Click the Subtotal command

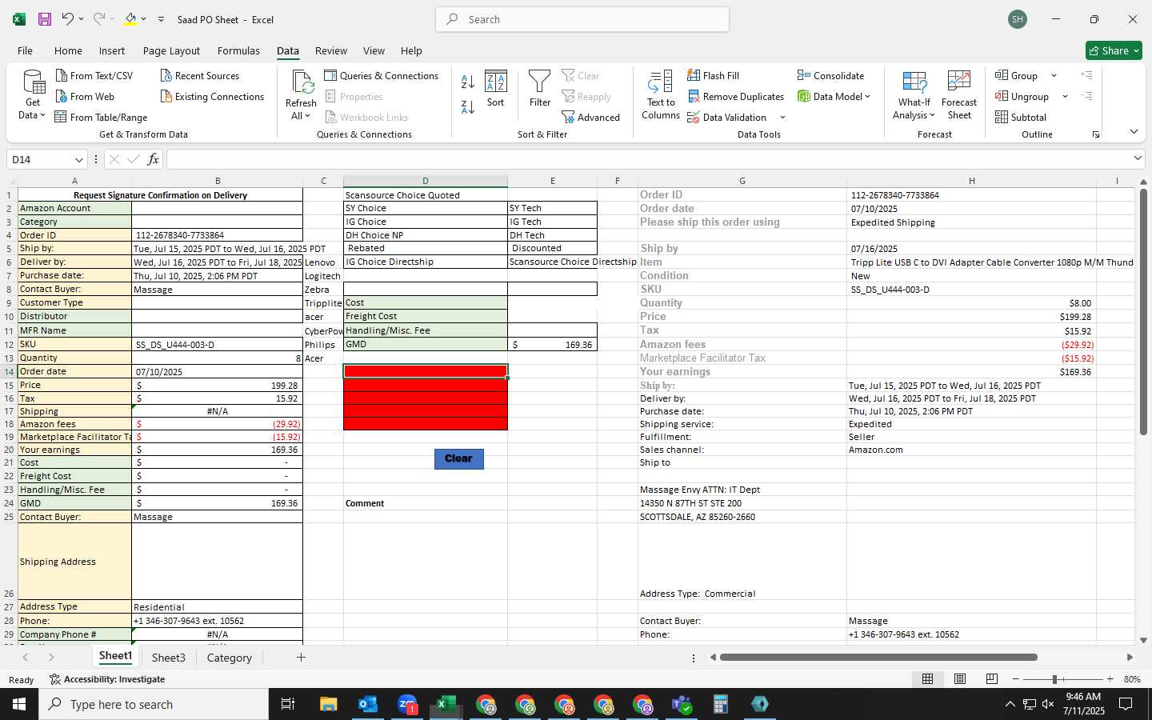coord(1021,117)
